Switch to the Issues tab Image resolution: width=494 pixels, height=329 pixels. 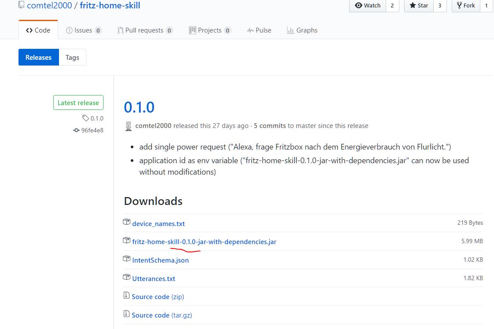click(83, 30)
